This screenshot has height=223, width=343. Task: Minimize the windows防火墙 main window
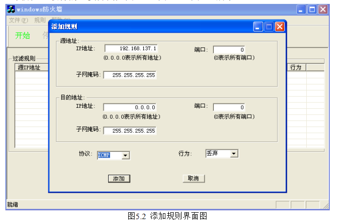[301, 9]
